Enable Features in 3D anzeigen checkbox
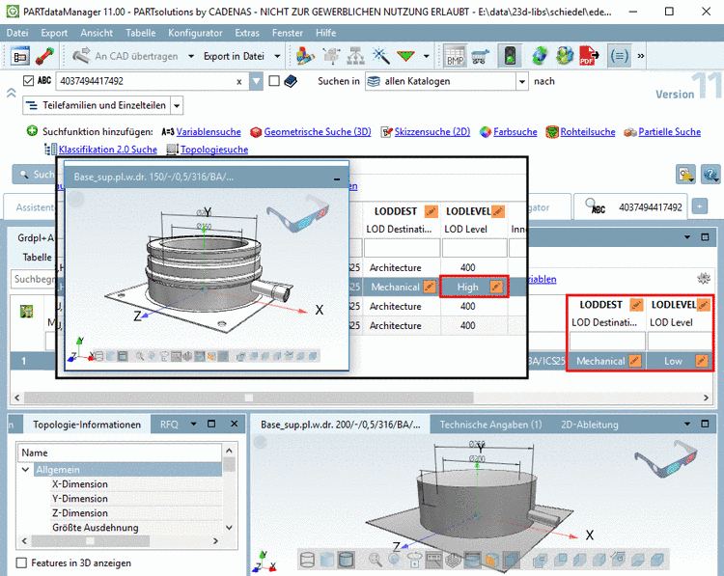Viewport: 724px width, 576px height. tap(21, 563)
